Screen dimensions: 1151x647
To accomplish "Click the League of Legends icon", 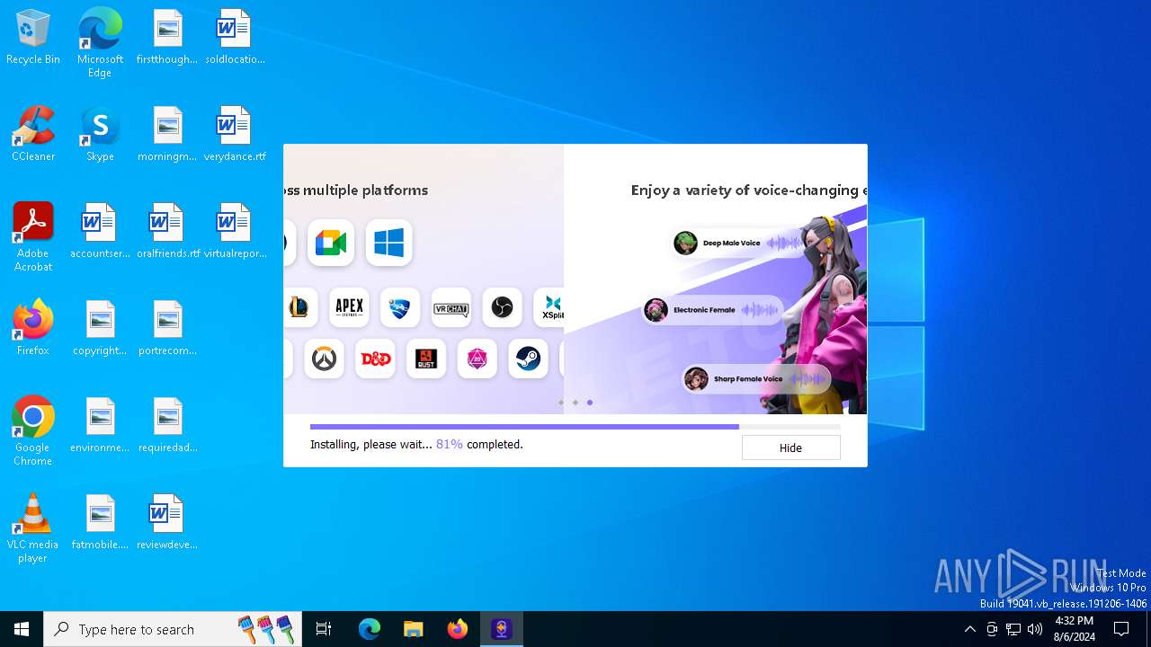I will pyautogui.click(x=299, y=308).
